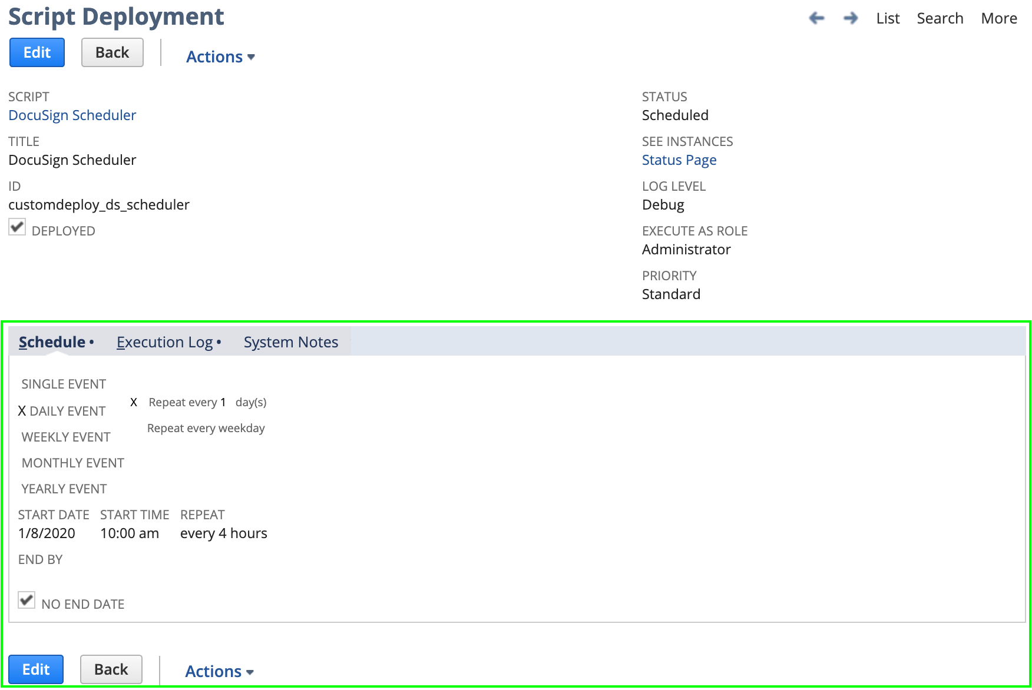This screenshot has width=1032, height=690.
Task: Open the More menu in header
Action: [x=998, y=18]
